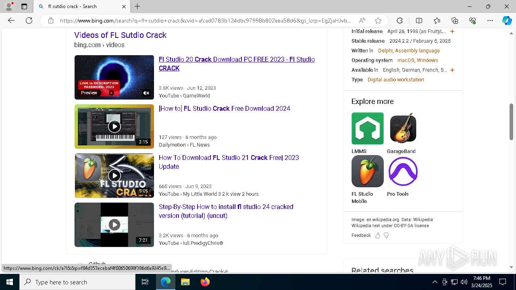Click the browser address bar URL
The image size is (516, 290).
click(x=206, y=21)
